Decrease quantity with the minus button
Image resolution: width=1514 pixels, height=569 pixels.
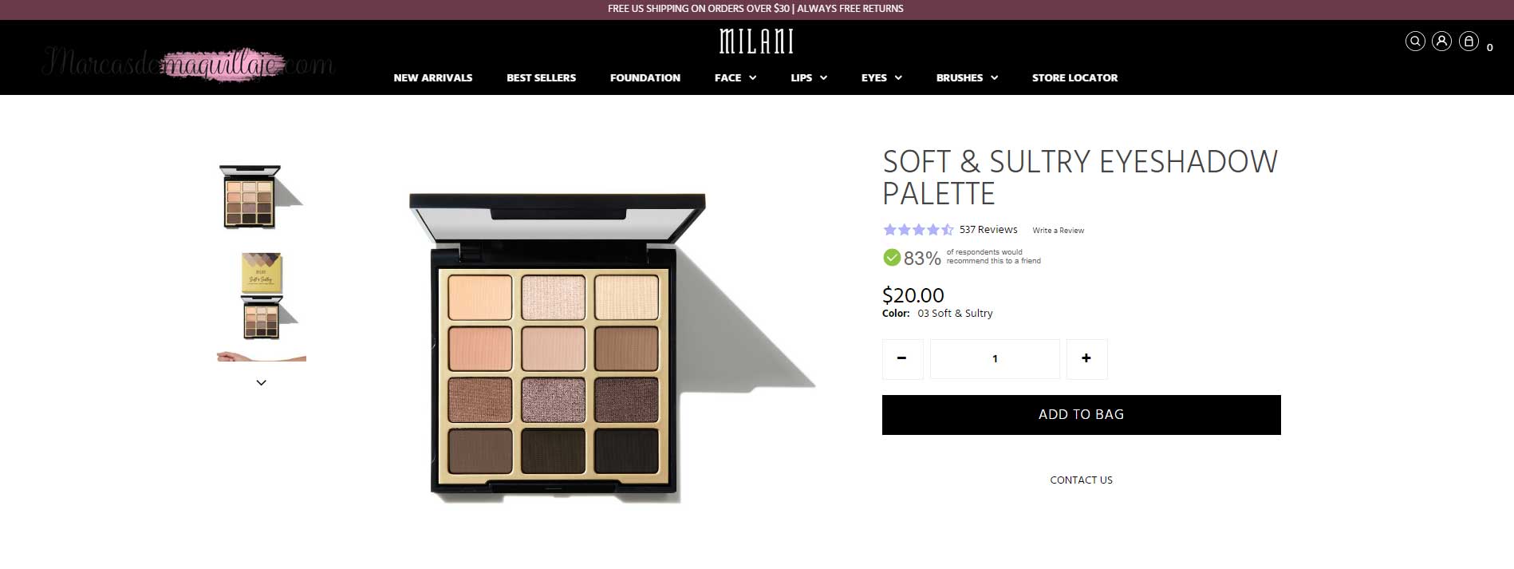tap(902, 358)
